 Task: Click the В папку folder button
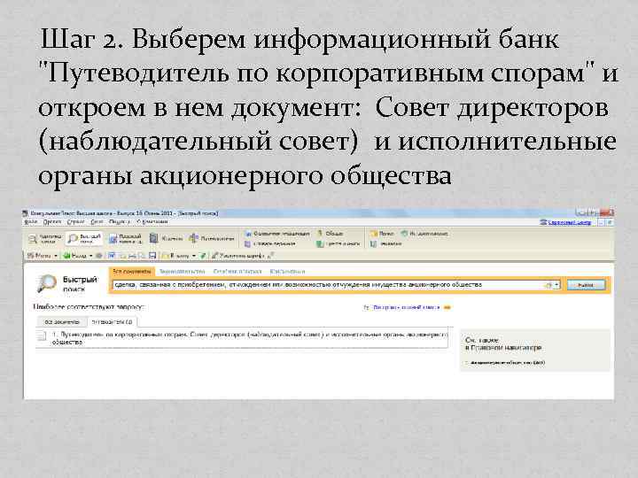pyautogui.click(x=175, y=256)
